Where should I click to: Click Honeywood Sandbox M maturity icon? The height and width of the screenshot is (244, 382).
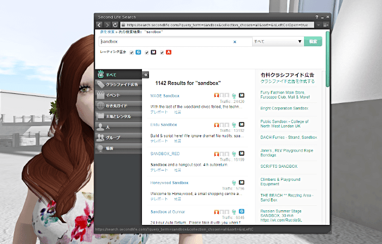241,182
